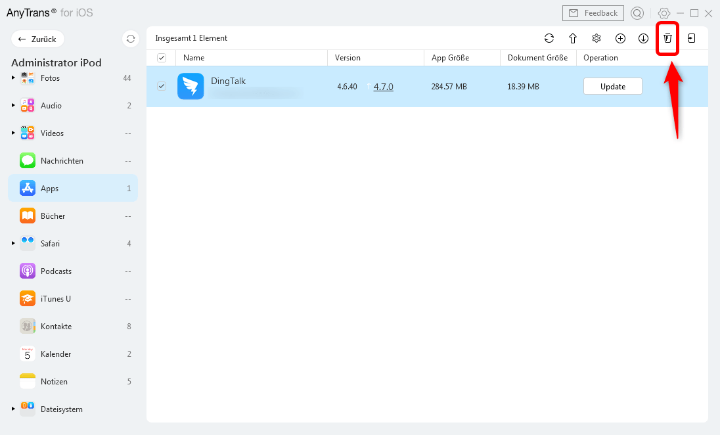Image resolution: width=720 pixels, height=435 pixels.
Task: Select Audio in the sidebar
Action: point(73,106)
